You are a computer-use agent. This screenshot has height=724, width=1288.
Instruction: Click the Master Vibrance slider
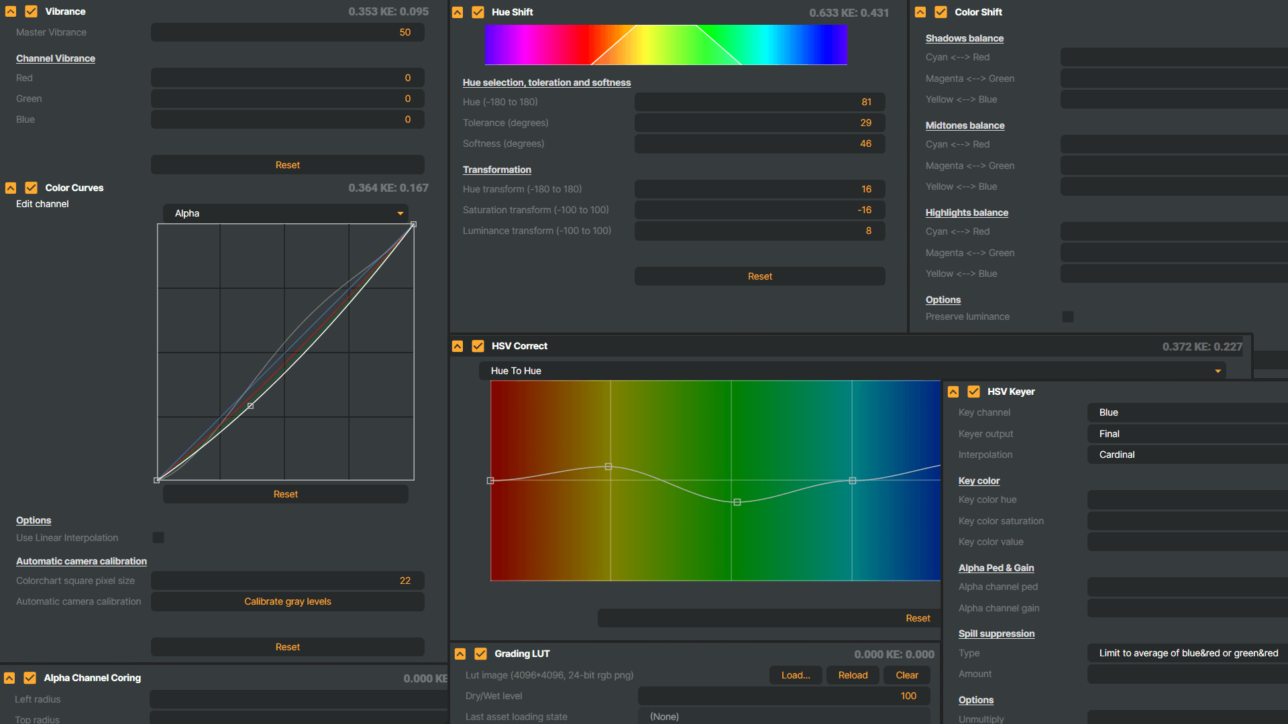point(287,32)
